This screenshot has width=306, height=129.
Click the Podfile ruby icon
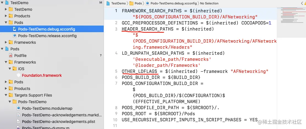(11, 56)
